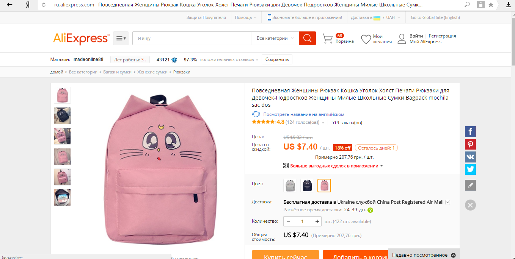Select the gray backpack color option
Screen dimensions: 515x259
[290, 186]
